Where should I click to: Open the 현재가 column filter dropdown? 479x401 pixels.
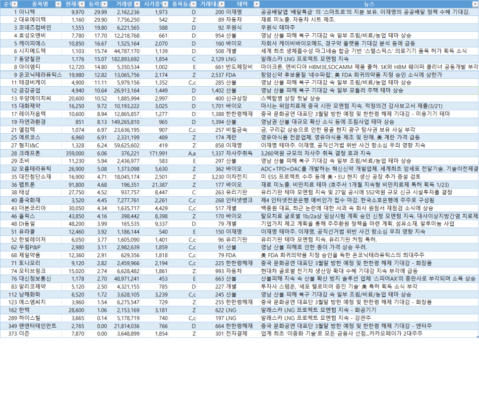pyautogui.click(x=82, y=4)
